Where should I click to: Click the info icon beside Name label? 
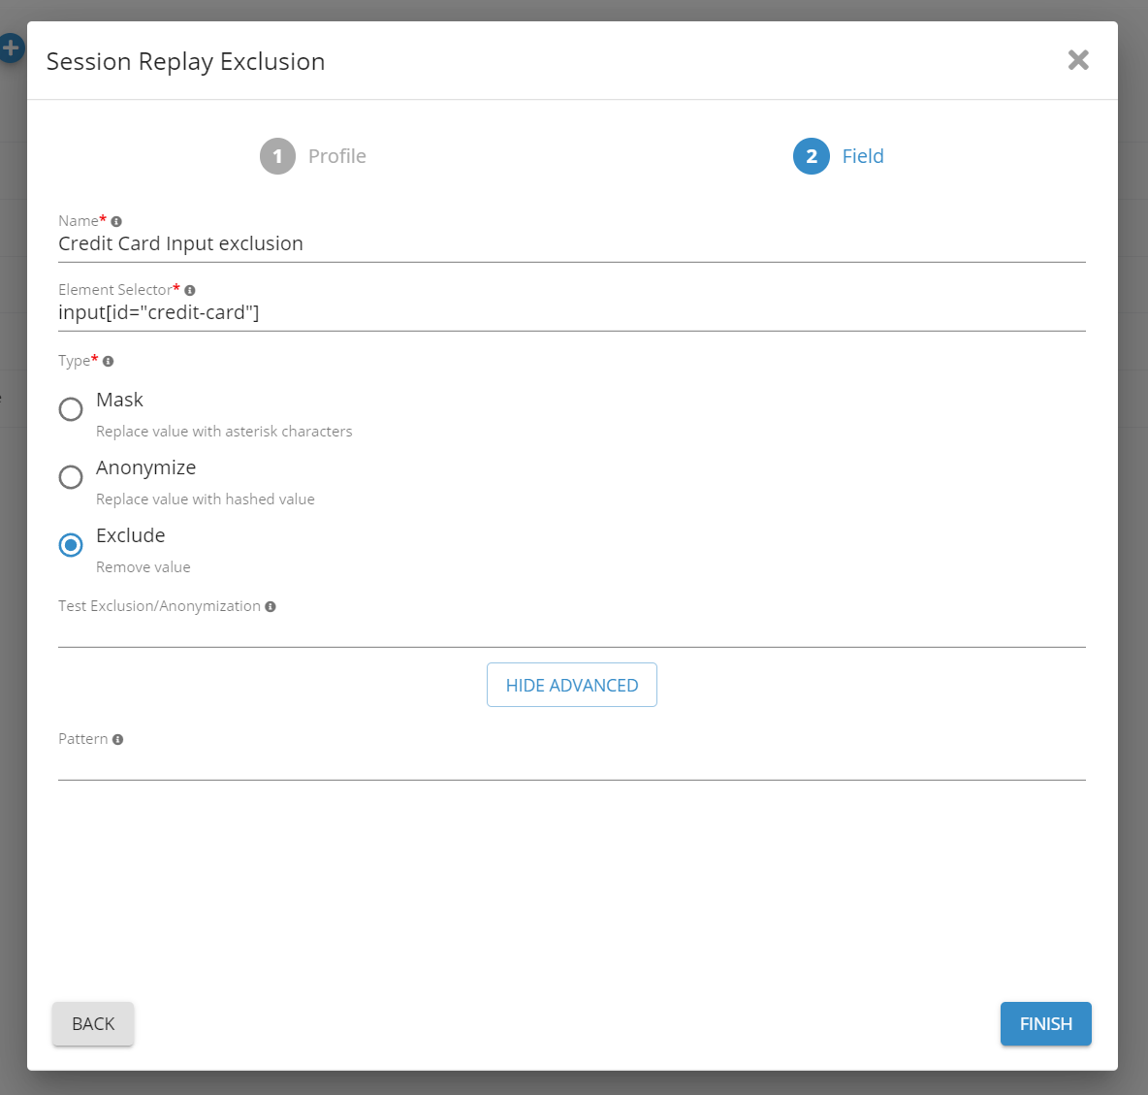coord(116,222)
